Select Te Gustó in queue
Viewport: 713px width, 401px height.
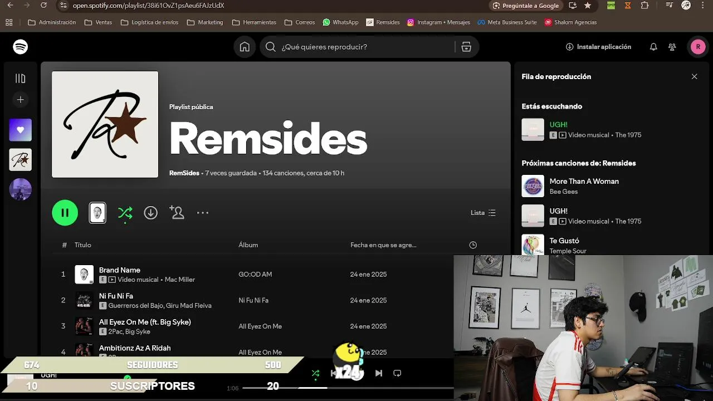pyautogui.click(x=564, y=241)
